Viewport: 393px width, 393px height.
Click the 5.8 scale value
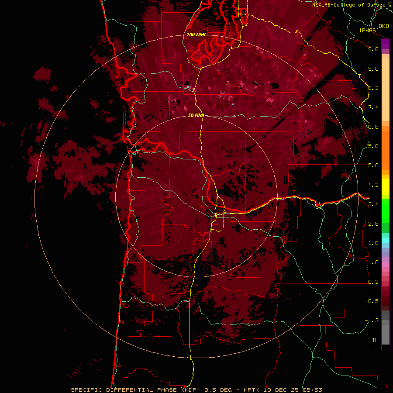coord(373,146)
